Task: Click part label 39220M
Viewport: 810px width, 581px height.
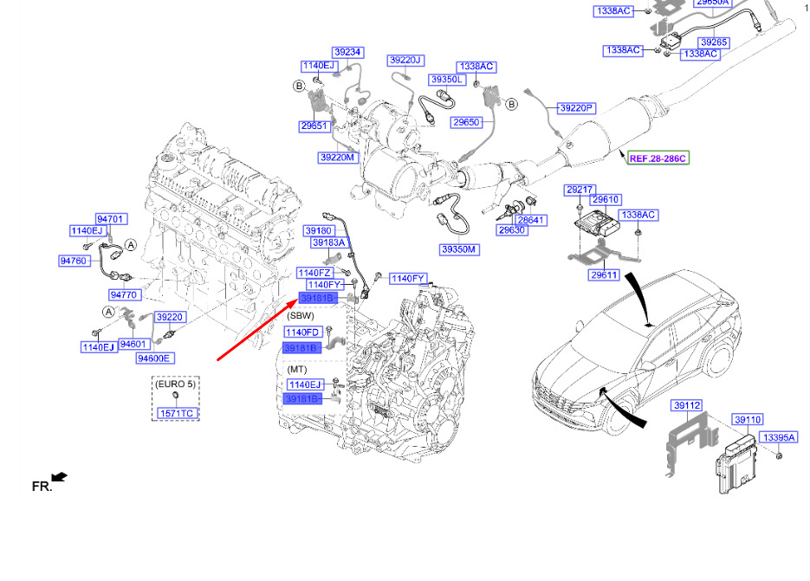Action: pyautogui.click(x=338, y=157)
